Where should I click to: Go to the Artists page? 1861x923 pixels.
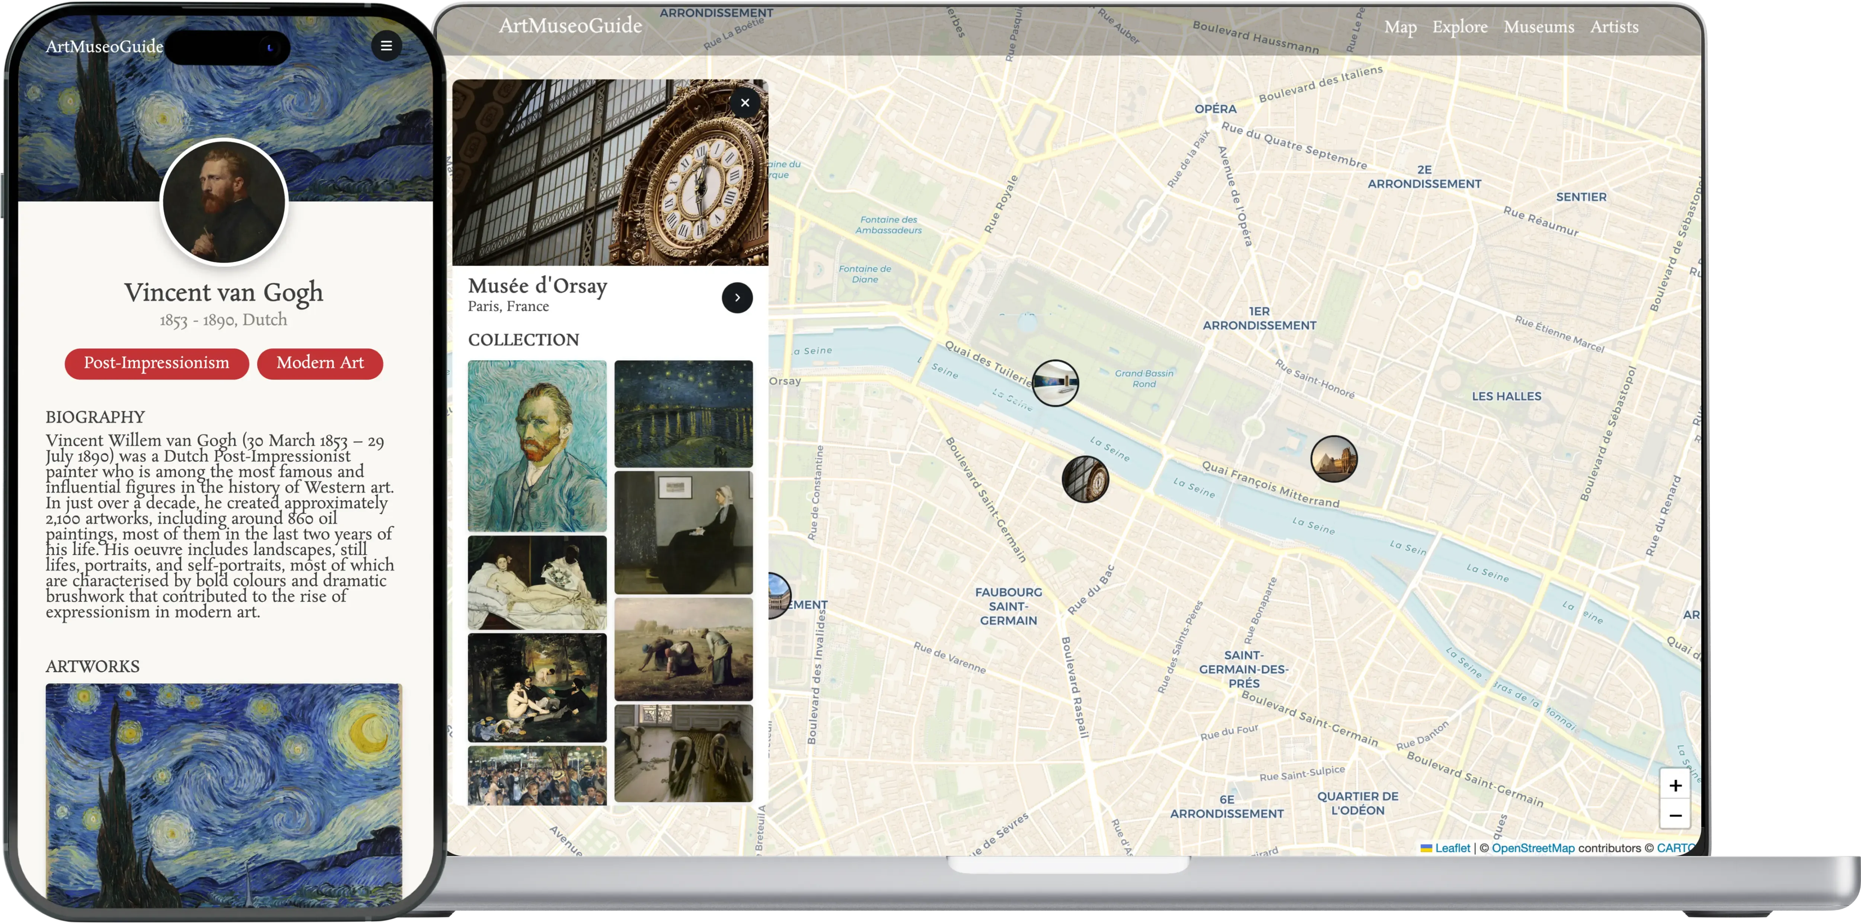tap(1614, 28)
